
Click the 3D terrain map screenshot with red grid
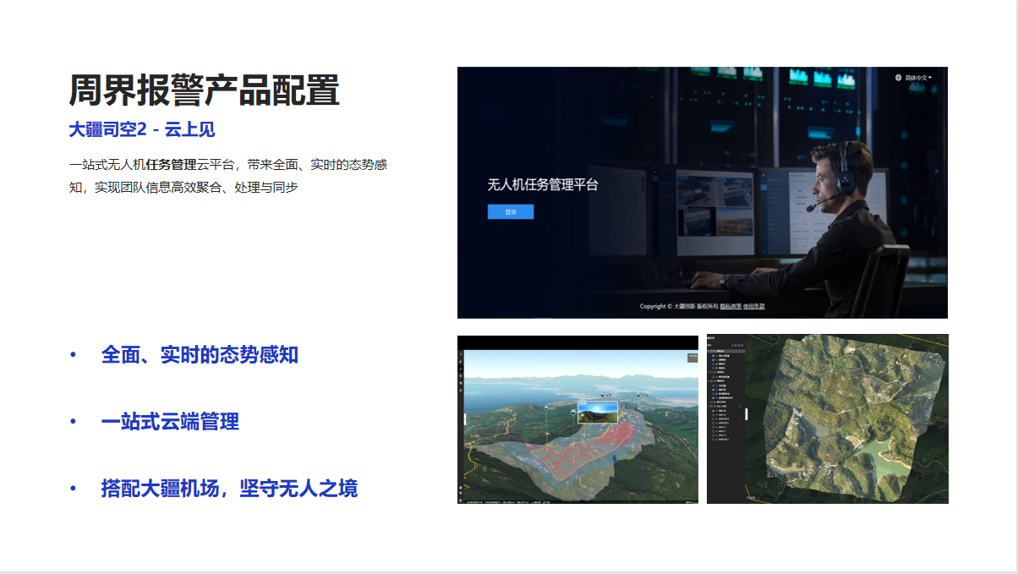(577, 419)
